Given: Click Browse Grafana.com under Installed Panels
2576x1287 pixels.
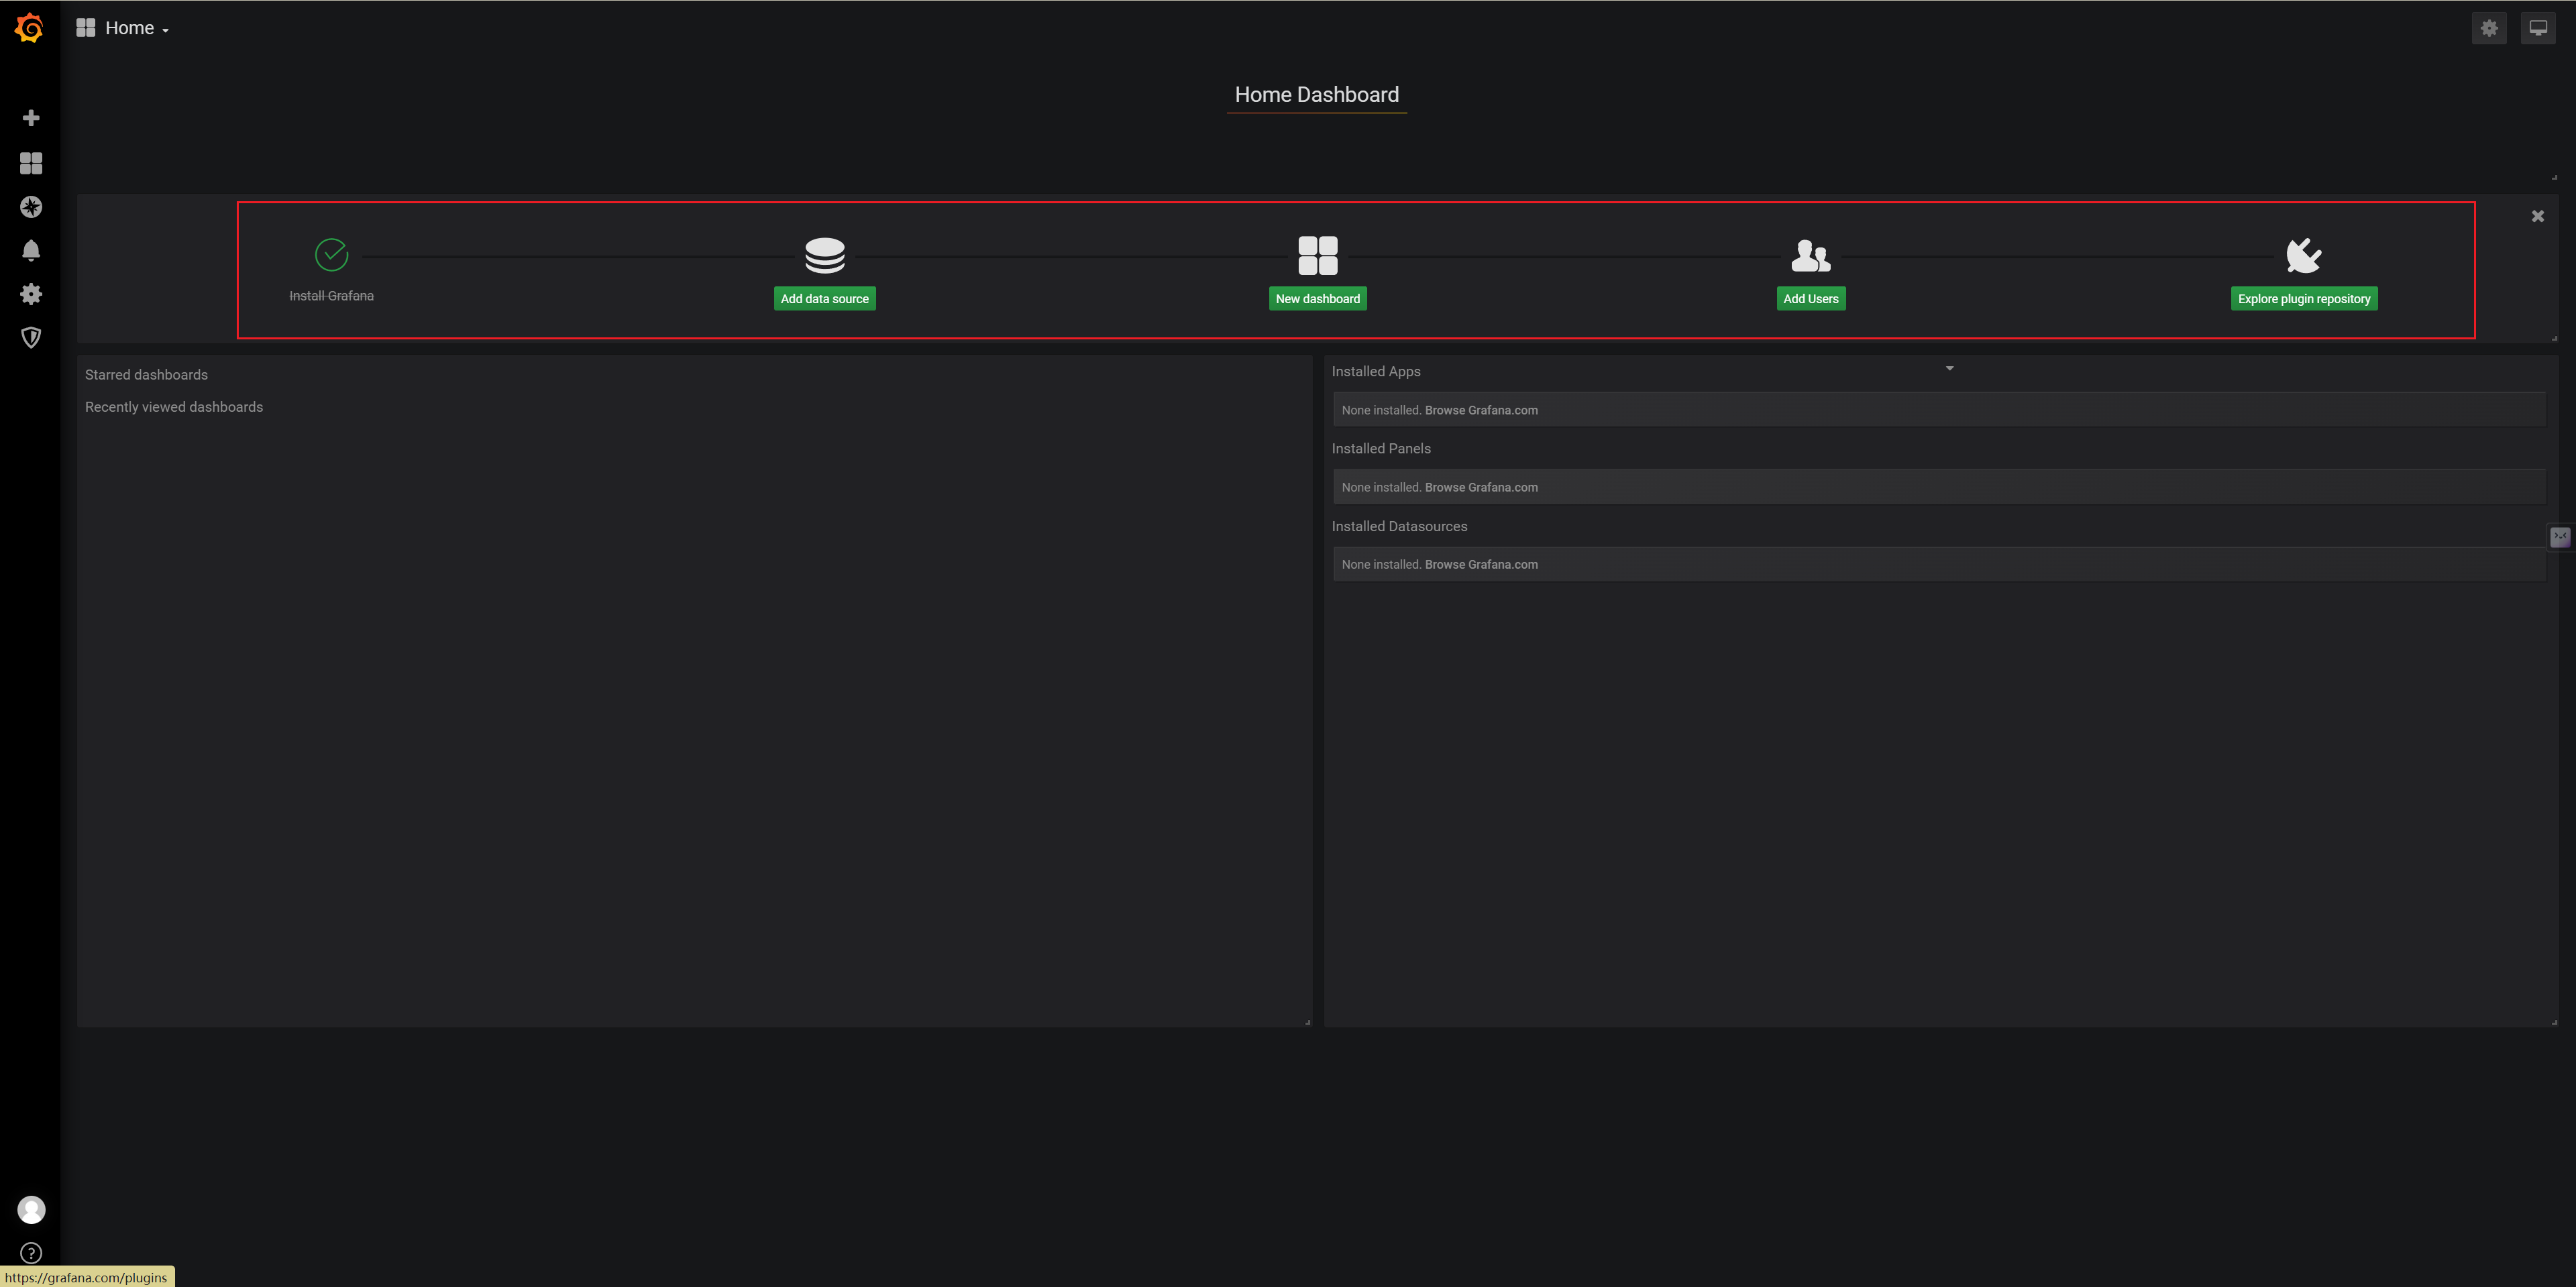Looking at the screenshot, I should click(1480, 487).
